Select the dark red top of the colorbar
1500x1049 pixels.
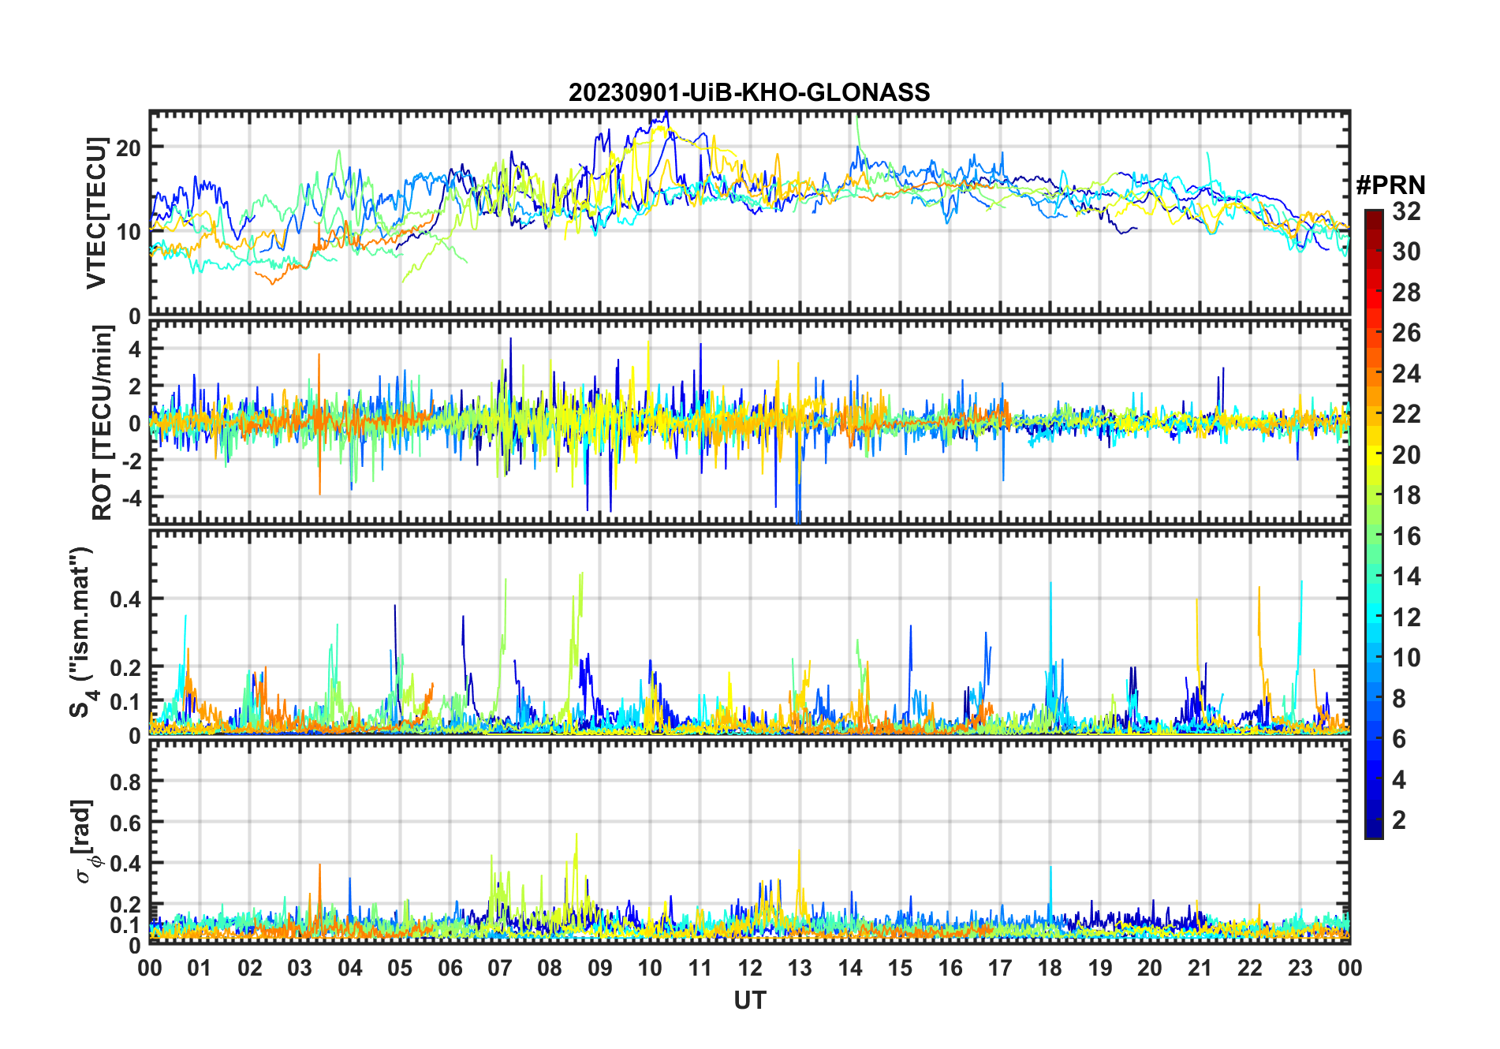[x=1373, y=217]
